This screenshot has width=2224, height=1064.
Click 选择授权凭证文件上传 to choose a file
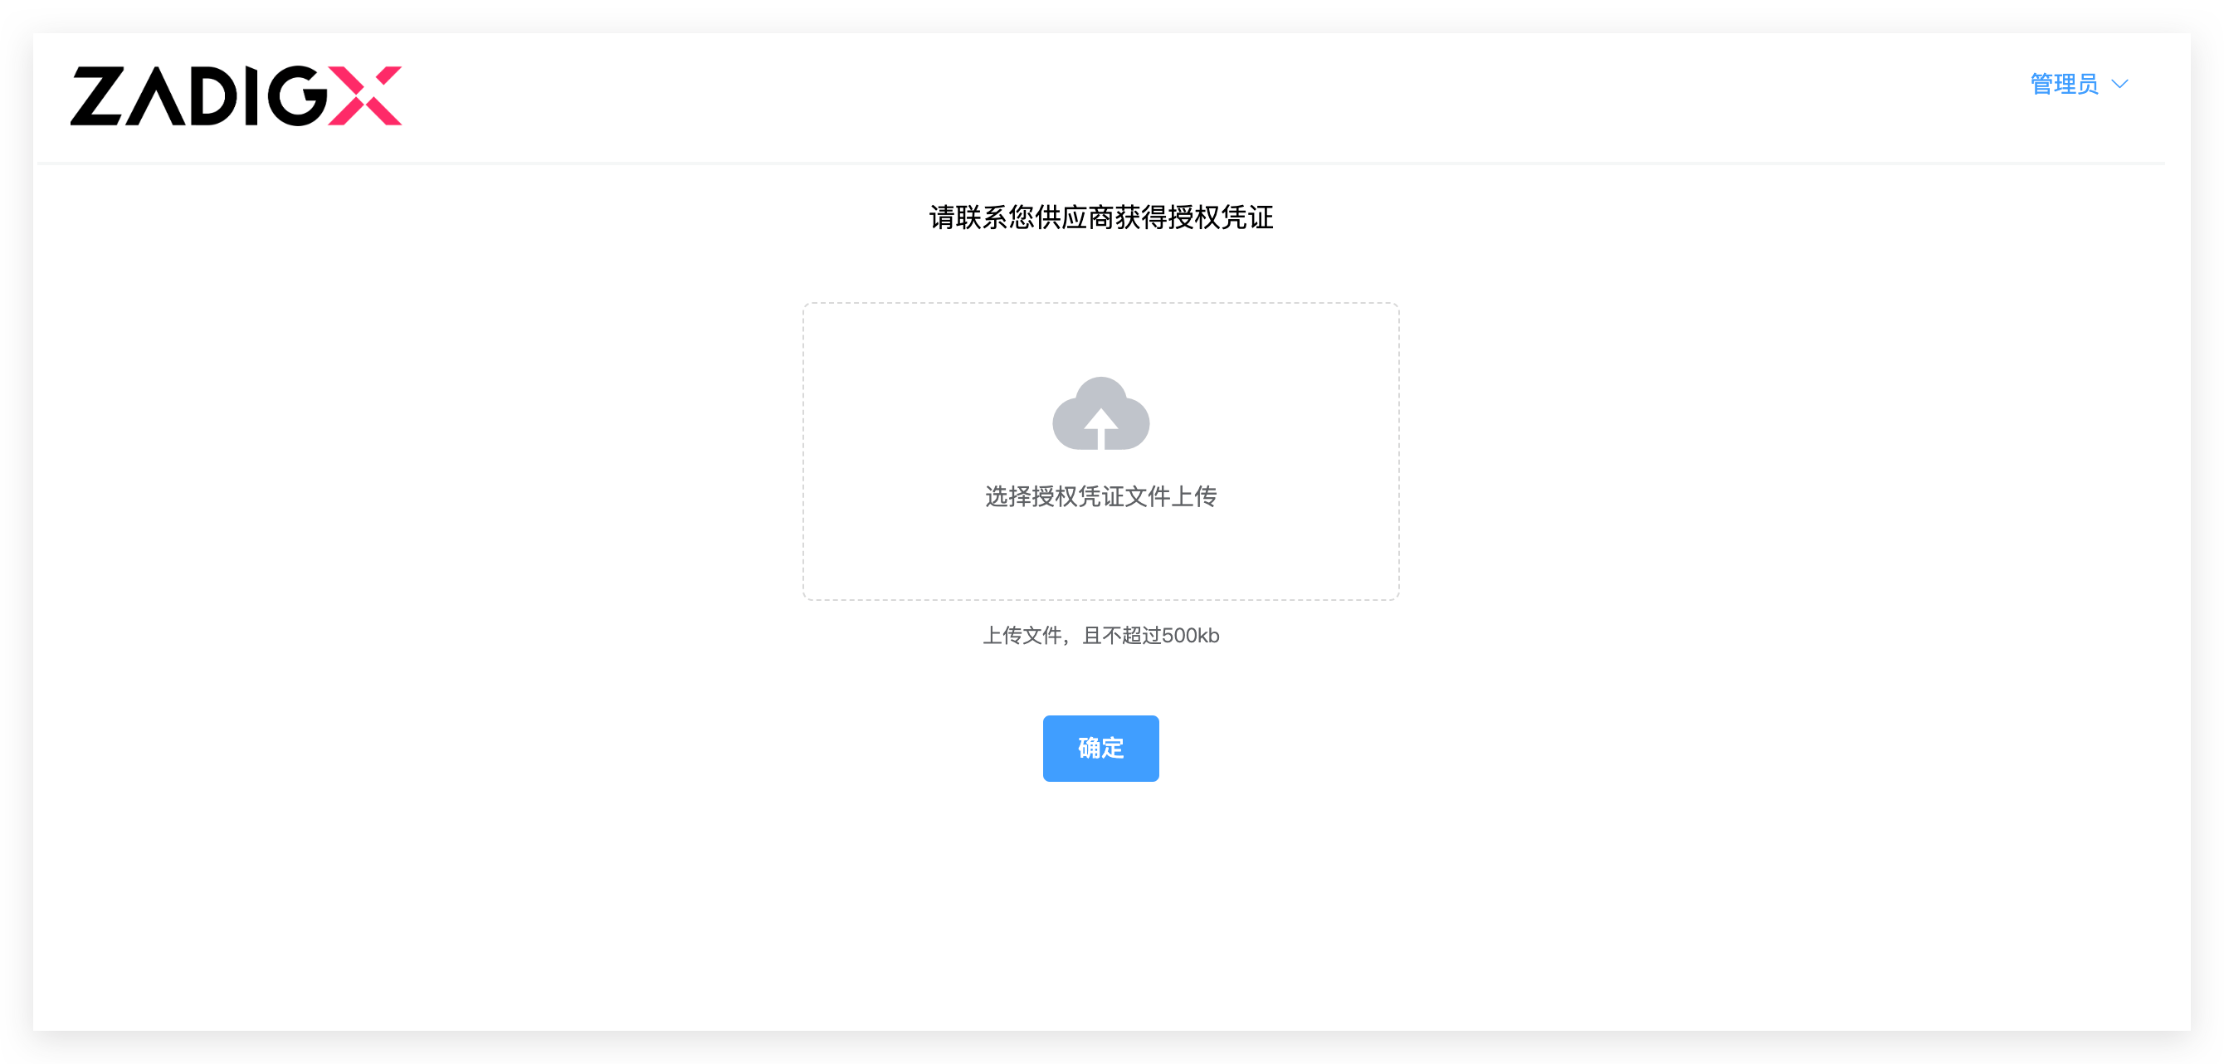pyautogui.click(x=1100, y=495)
